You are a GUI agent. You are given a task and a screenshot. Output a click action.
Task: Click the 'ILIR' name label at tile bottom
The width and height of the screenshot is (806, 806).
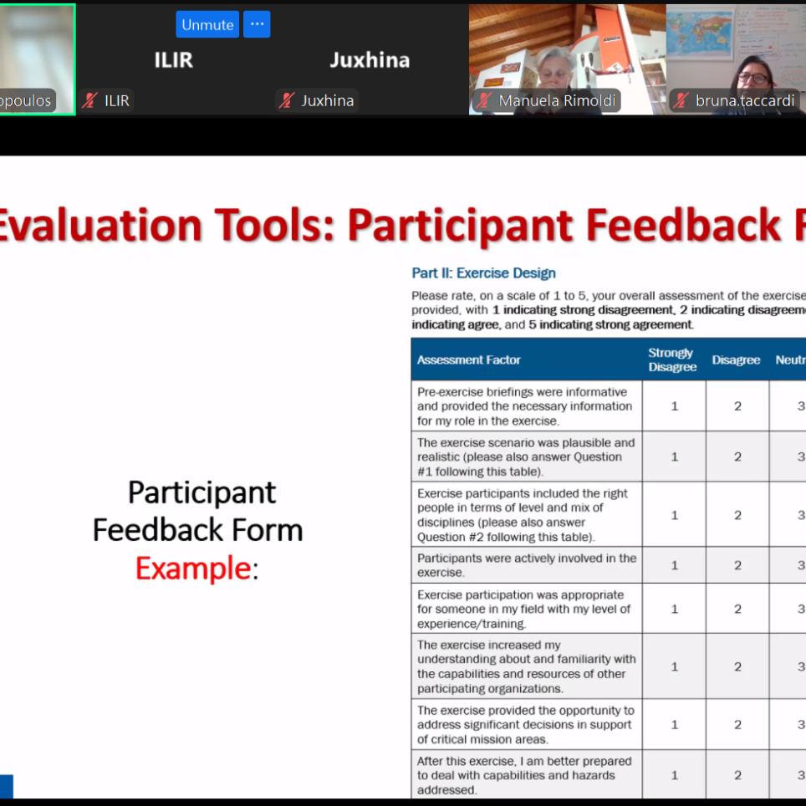coord(117,100)
